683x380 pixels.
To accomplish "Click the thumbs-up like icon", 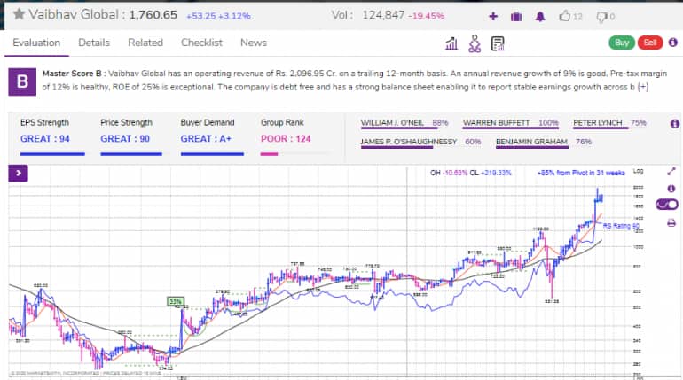I will (565, 16).
